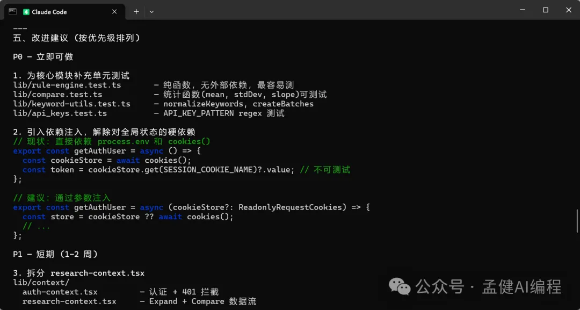
Task: Minimize the terminal window
Action: click(521, 10)
